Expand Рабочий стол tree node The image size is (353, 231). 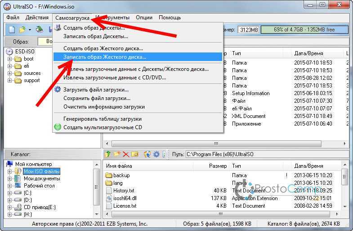tap(9, 186)
